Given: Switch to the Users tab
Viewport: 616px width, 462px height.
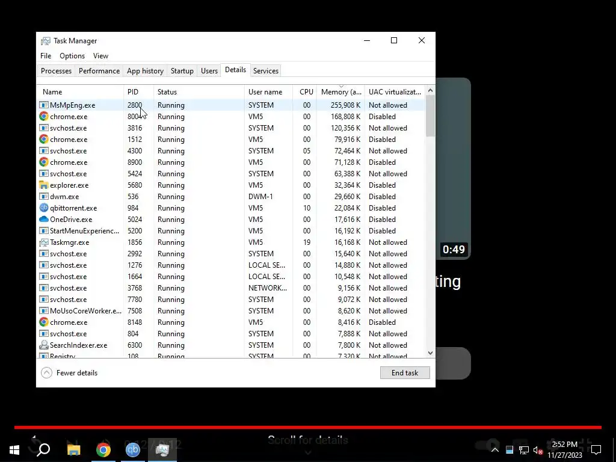Looking at the screenshot, I should 209,71.
